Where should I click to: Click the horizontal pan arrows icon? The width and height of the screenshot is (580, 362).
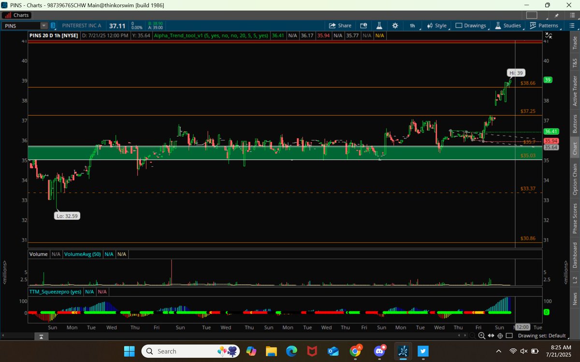[491, 335]
